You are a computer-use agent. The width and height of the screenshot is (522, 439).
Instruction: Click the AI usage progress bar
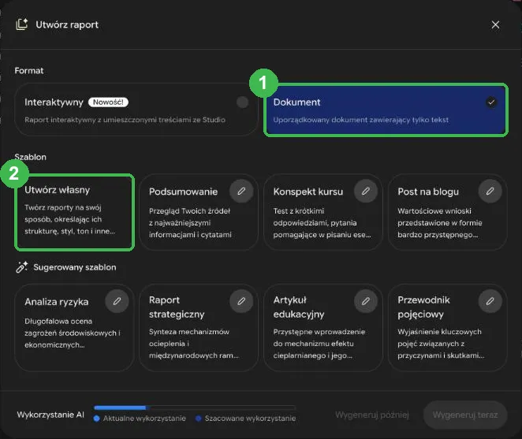click(195, 407)
